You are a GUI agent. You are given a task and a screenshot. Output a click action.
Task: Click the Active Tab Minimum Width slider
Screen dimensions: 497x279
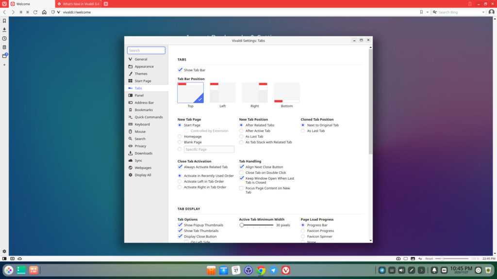243,225
